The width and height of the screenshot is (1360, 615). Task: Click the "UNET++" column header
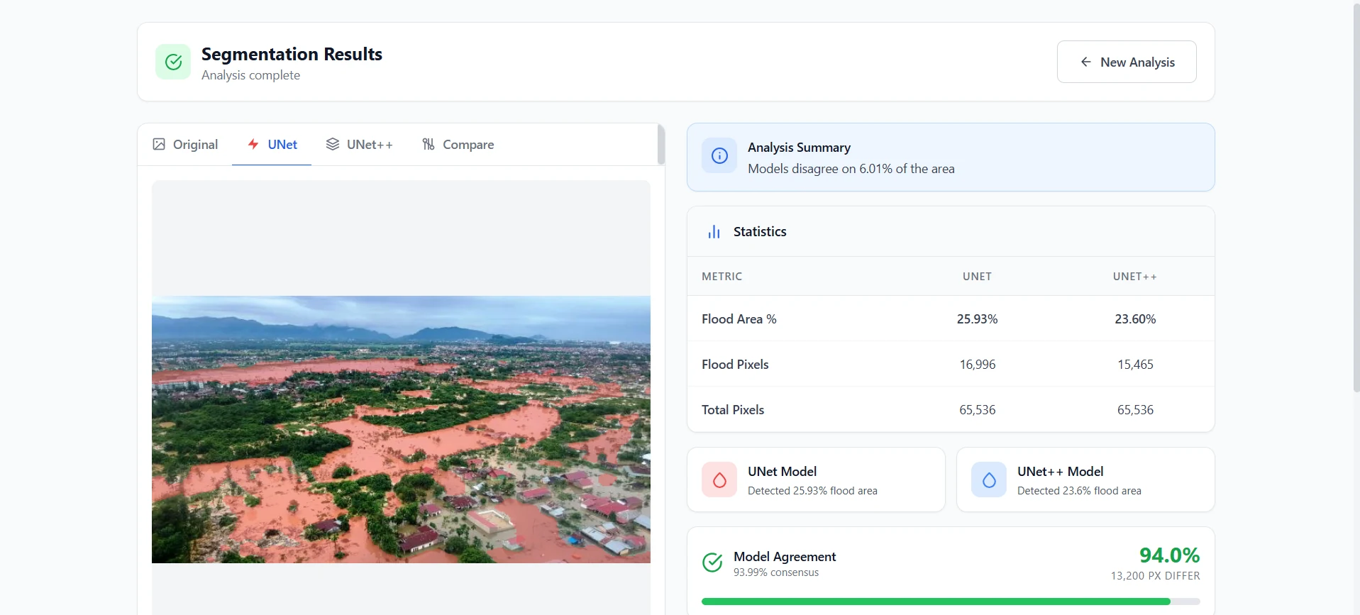[1134, 277]
